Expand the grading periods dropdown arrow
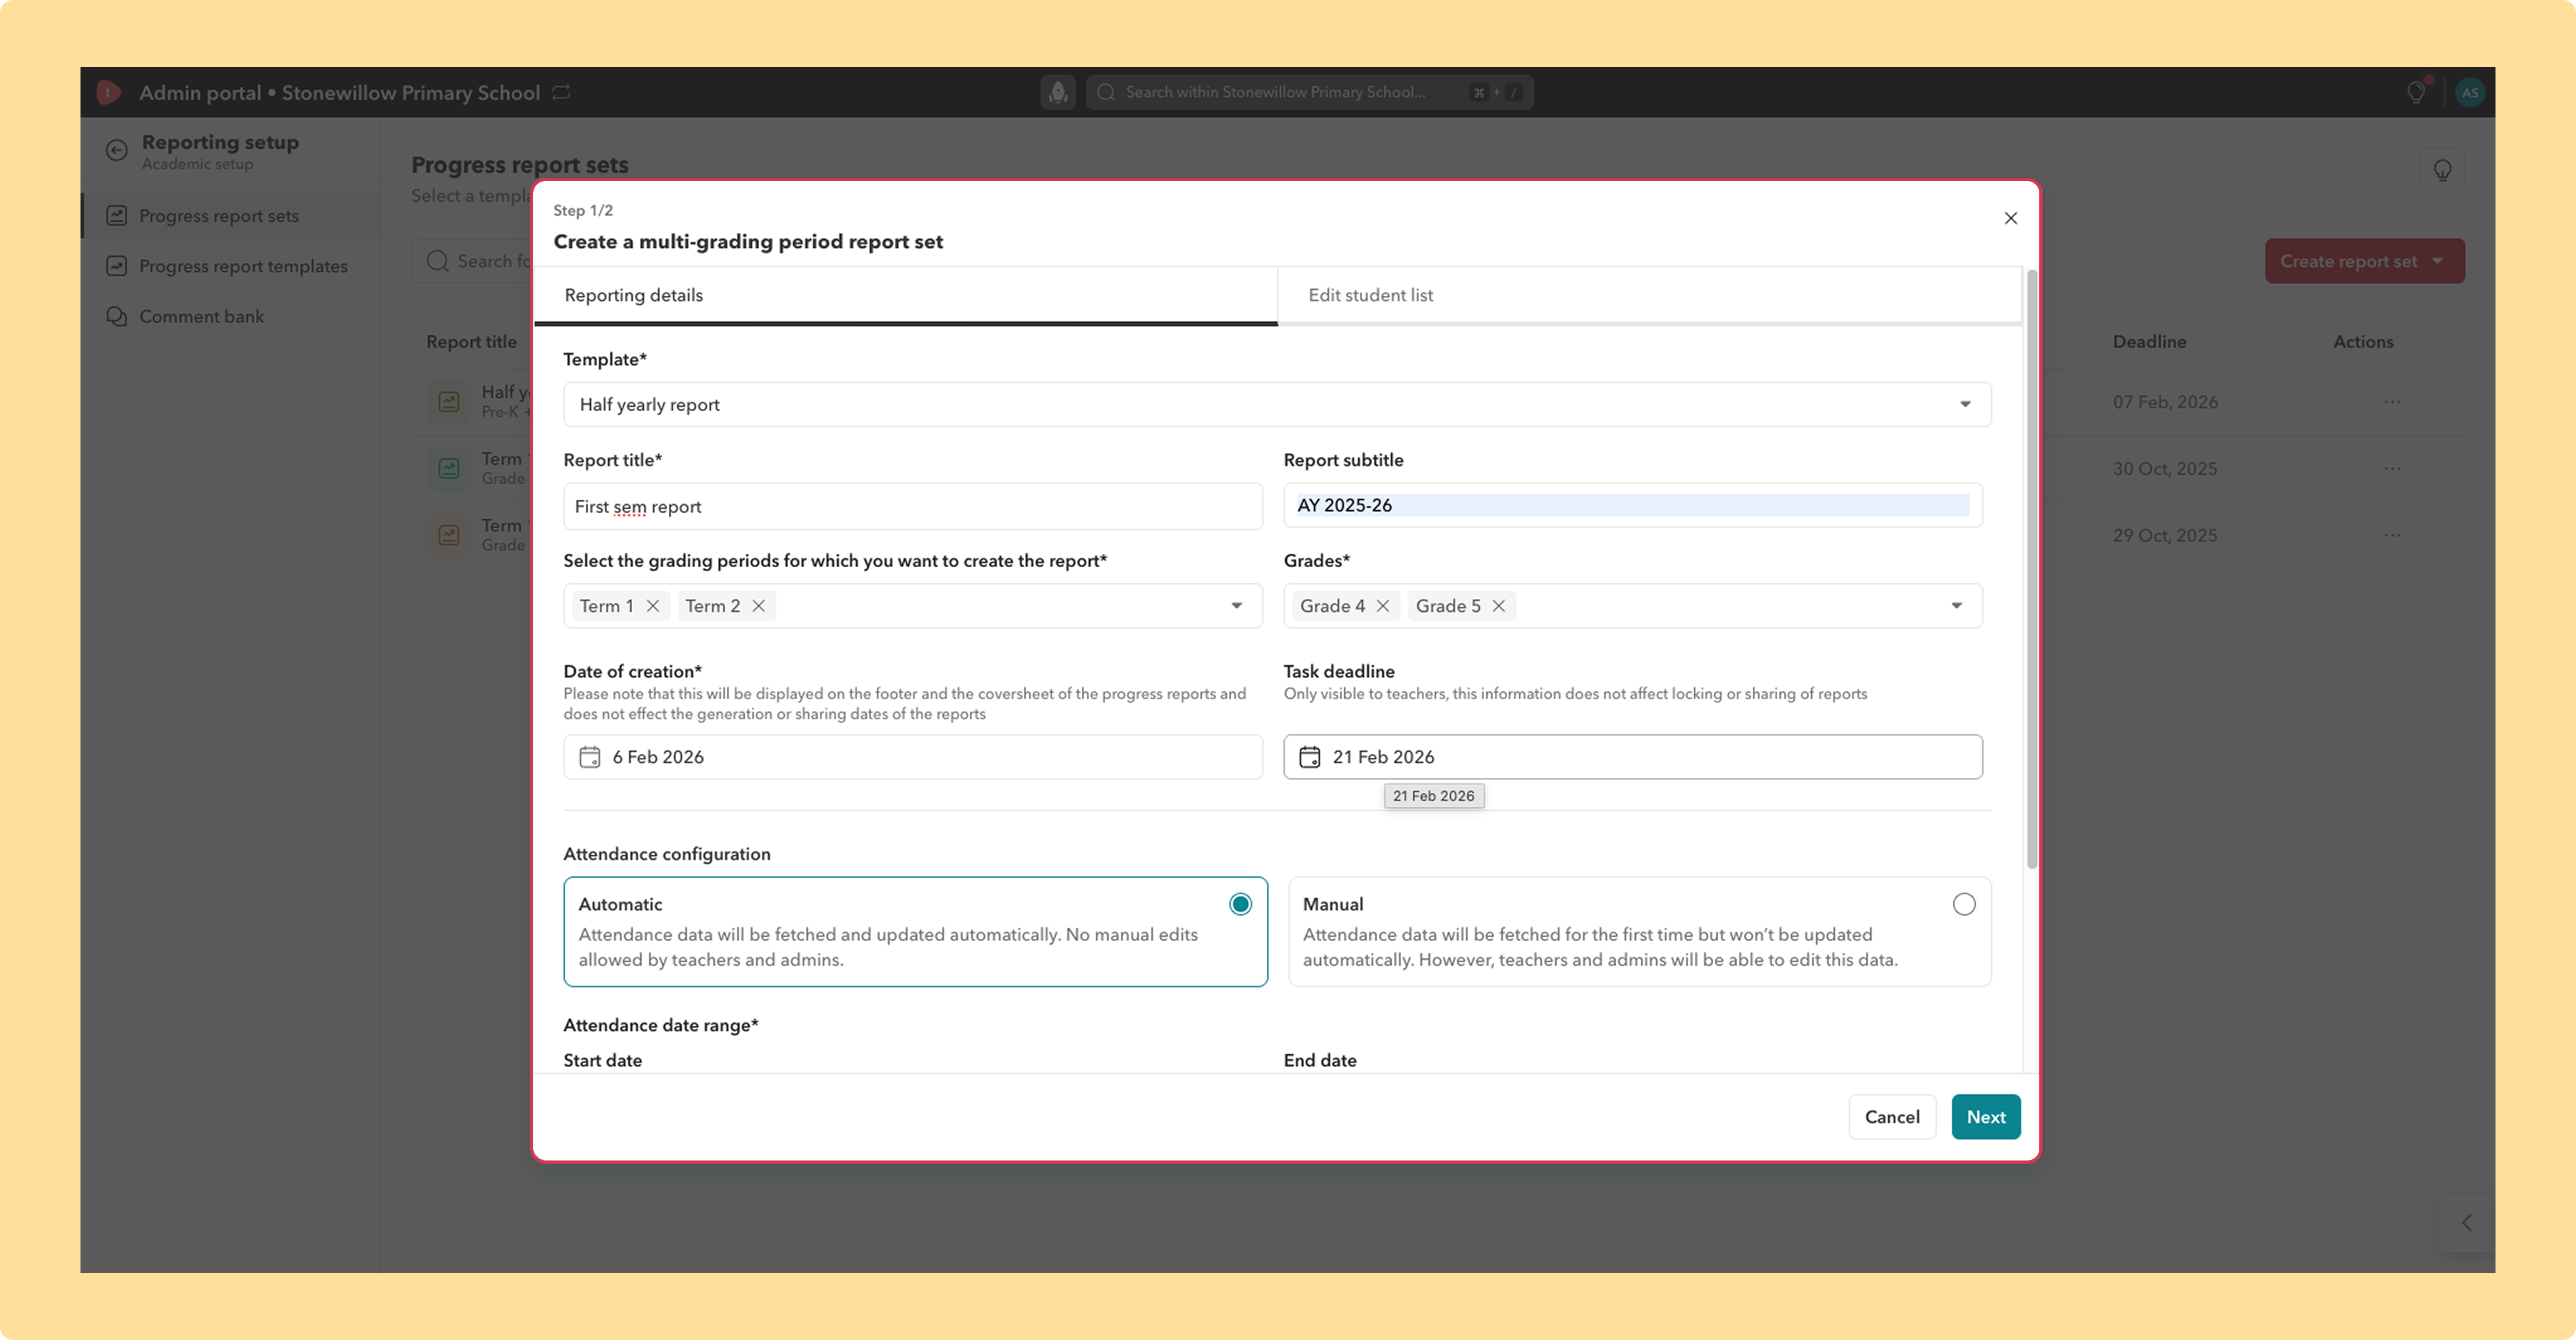This screenshot has width=2576, height=1340. click(1237, 606)
